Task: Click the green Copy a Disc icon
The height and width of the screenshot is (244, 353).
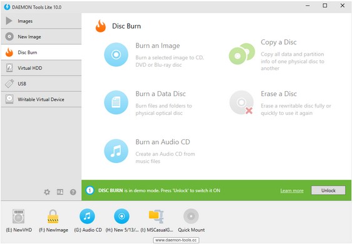Action: 242,54
